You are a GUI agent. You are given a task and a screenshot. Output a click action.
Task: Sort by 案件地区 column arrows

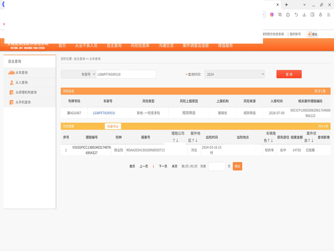195,141
